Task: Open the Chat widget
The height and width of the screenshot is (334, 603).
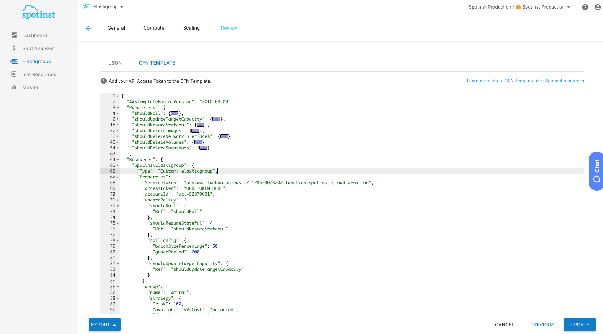Action: (x=596, y=171)
